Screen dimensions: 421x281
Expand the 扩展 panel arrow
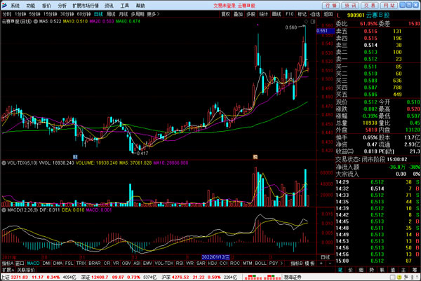(8, 270)
